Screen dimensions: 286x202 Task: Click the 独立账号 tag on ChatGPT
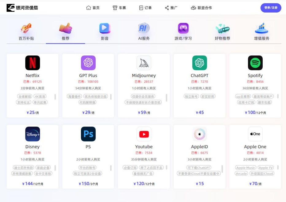[x=191, y=96]
